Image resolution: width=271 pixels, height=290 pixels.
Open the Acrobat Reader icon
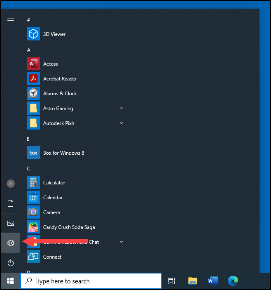tap(33, 78)
